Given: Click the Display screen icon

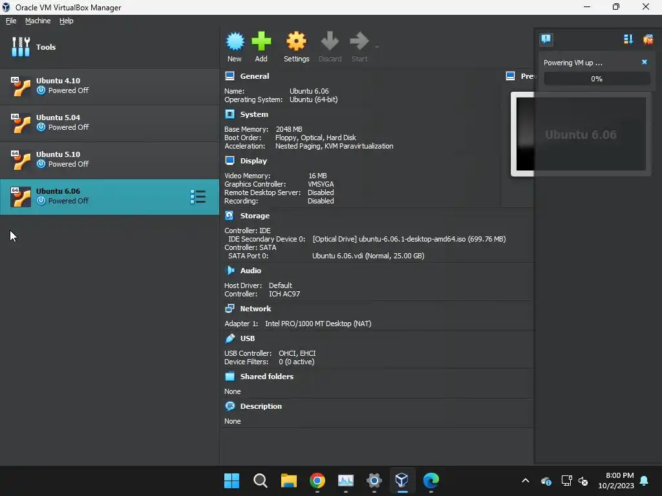Looking at the screenshot, I should coord(230,160).
